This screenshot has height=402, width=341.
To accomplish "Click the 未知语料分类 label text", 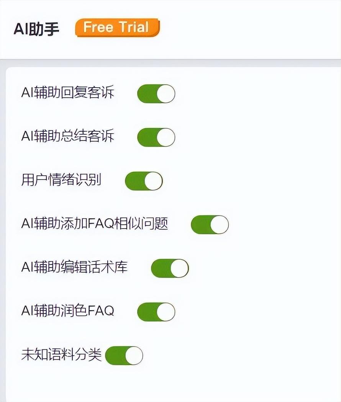I will [x=61, y=355].
